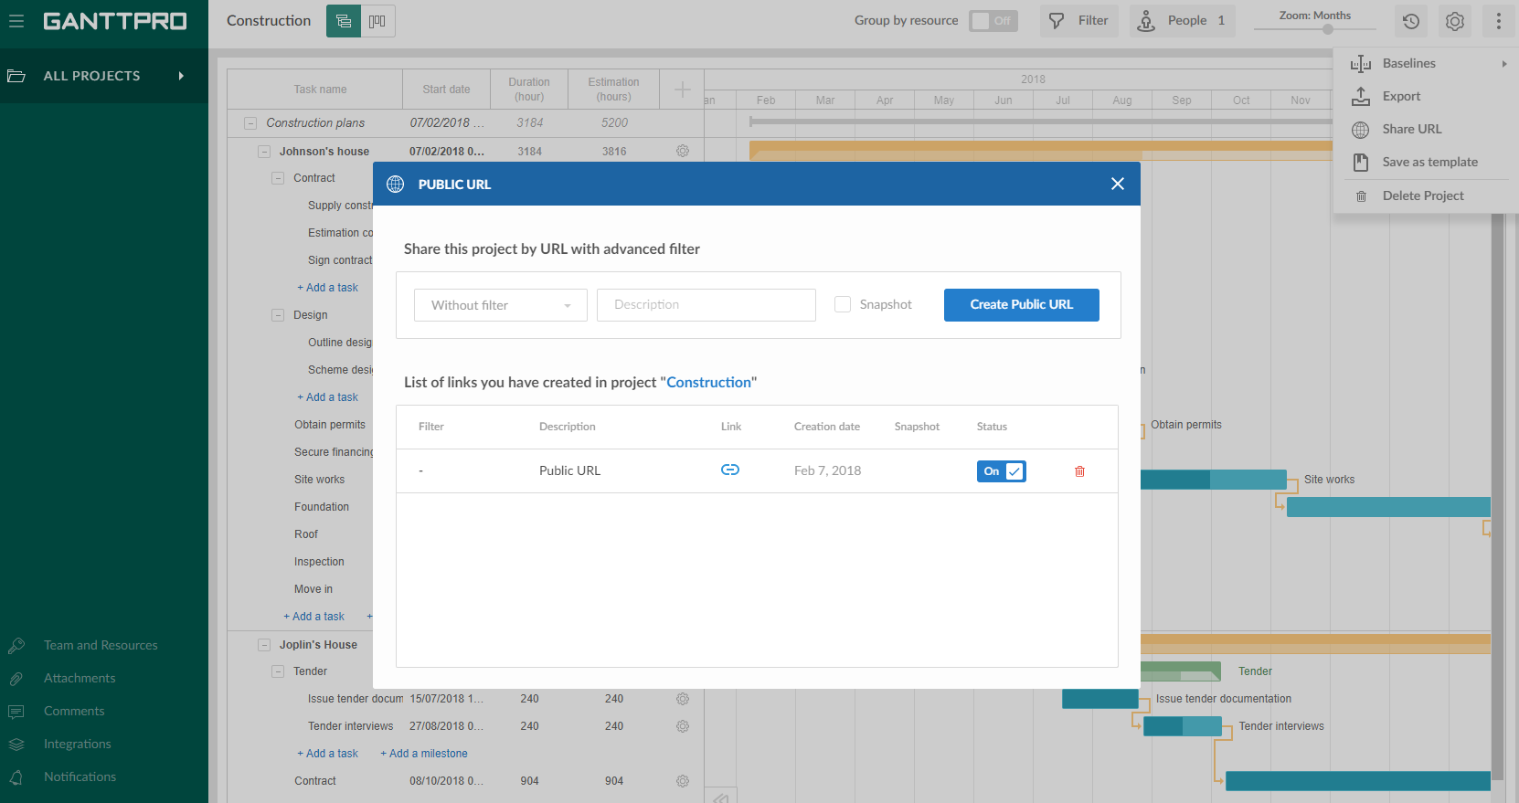Collapse Contract subgroup under Johnson's house

coord(278,178)
